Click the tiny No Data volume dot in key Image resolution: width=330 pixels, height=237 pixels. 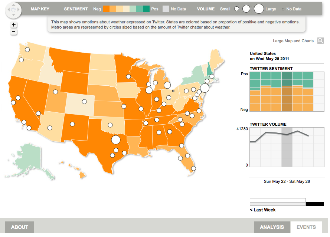pyautogui.click(x=283, y=9)
